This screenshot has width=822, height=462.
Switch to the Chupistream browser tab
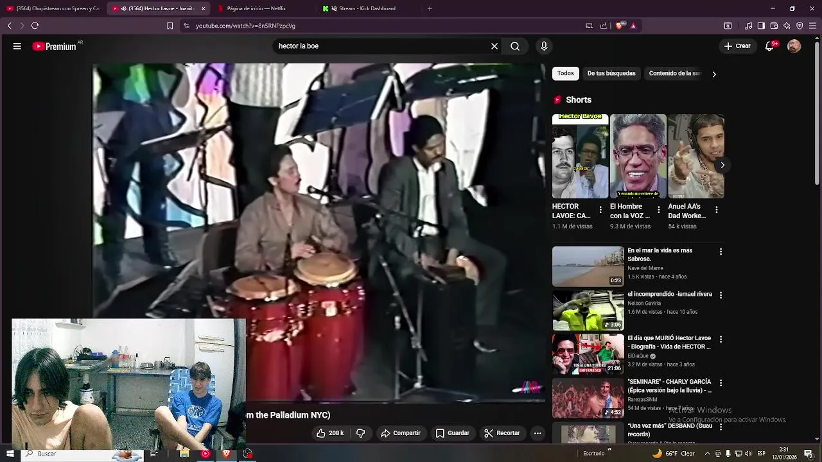(53, 8)
